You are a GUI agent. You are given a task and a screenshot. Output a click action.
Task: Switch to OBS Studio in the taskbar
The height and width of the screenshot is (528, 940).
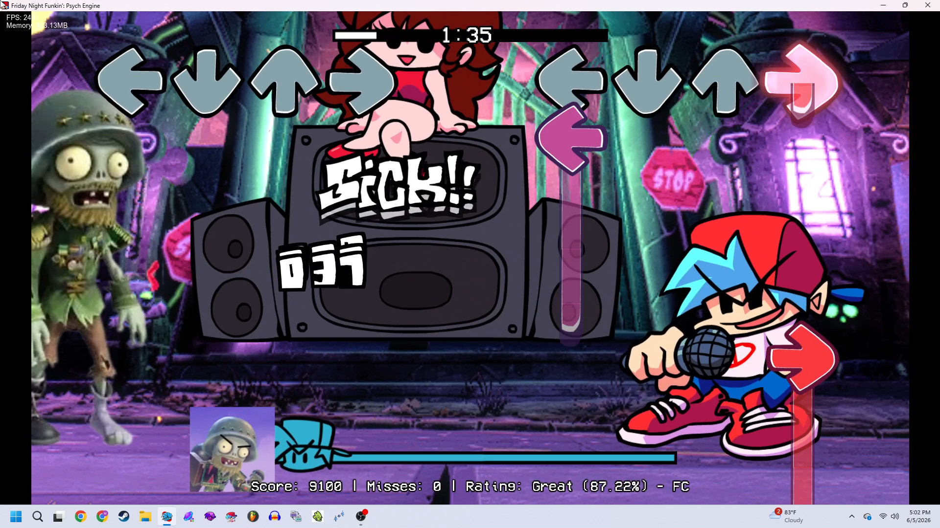[361, 516]
